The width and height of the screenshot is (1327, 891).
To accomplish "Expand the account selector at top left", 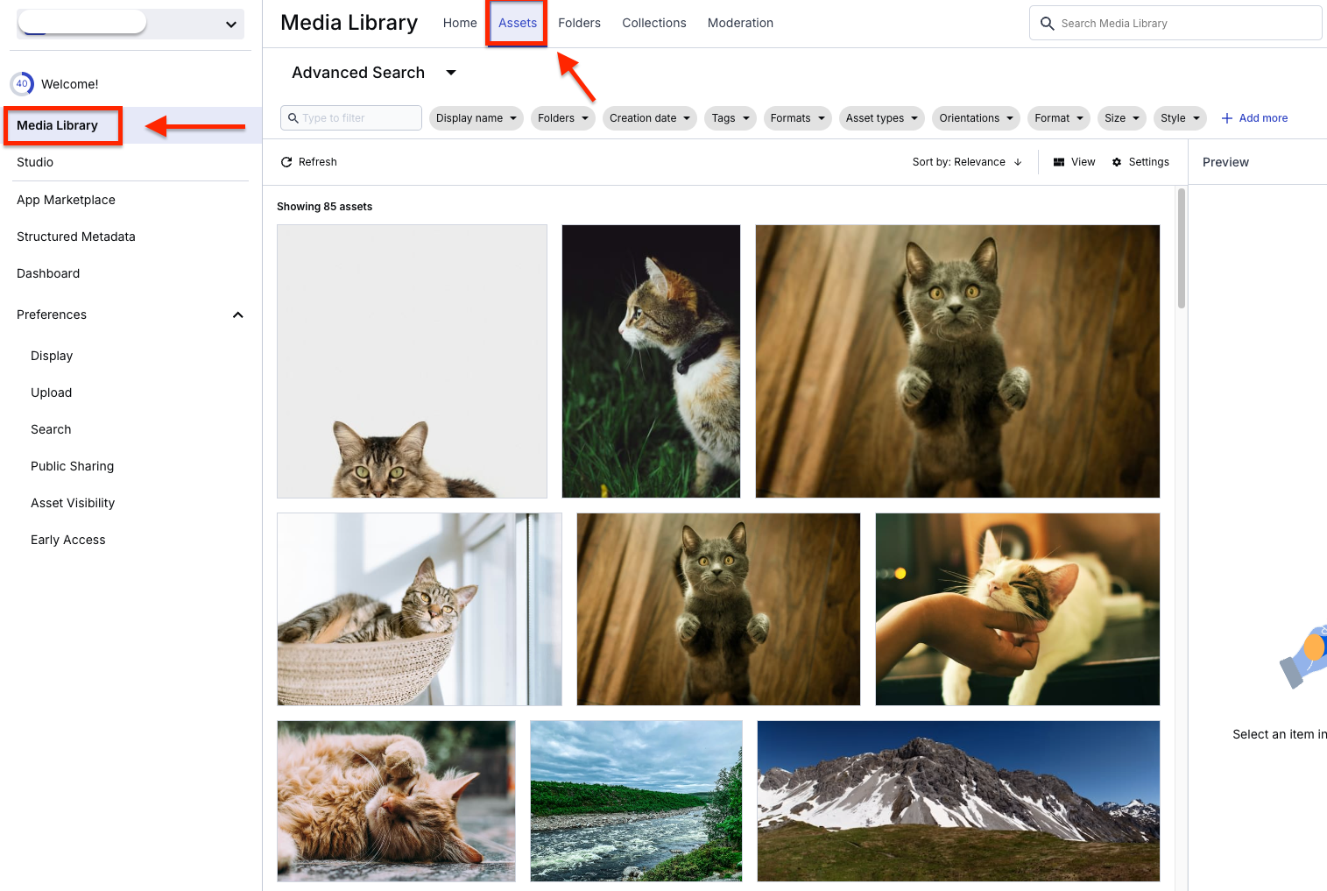I will (230, 25).
